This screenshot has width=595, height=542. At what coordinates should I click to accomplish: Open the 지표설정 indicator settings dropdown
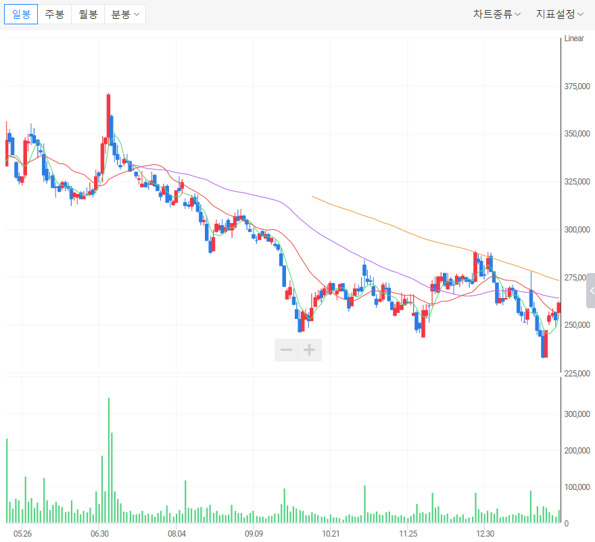pyautogui.click(x=559, y=14)
